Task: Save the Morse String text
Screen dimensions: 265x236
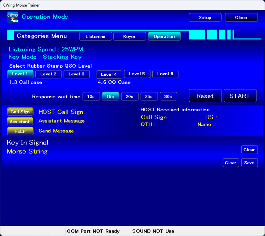Action: pos(249,163)
